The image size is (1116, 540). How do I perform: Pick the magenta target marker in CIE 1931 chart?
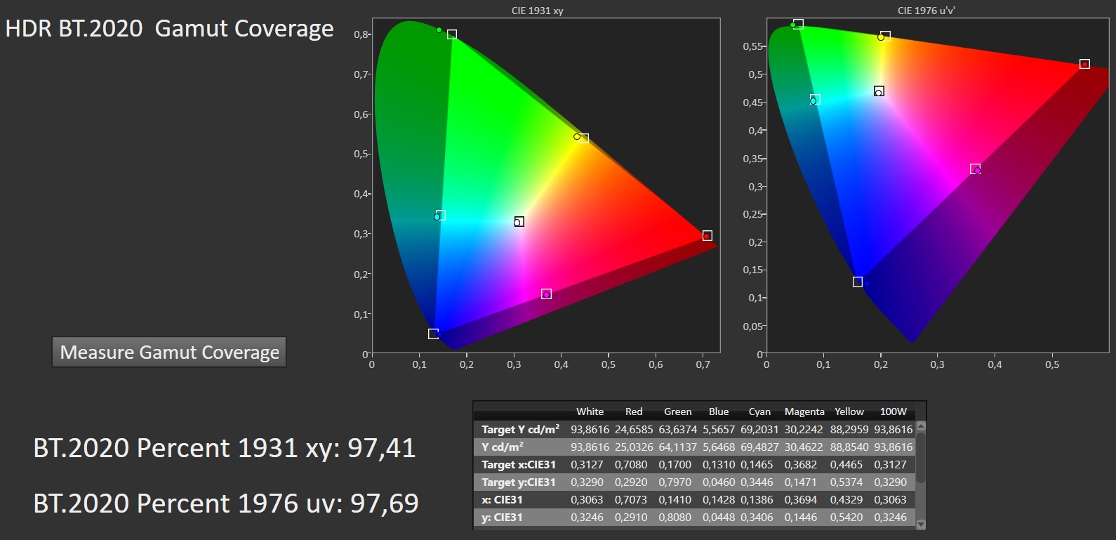tap(547, 294)
